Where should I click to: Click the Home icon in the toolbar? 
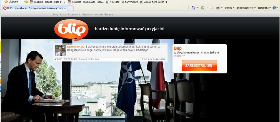pos(194,8)
